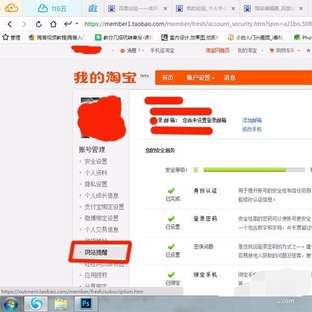This screenshot has width=312, height=312.
Task: Open bookmark 教你几招玩转单反
Action: (124, 37)
